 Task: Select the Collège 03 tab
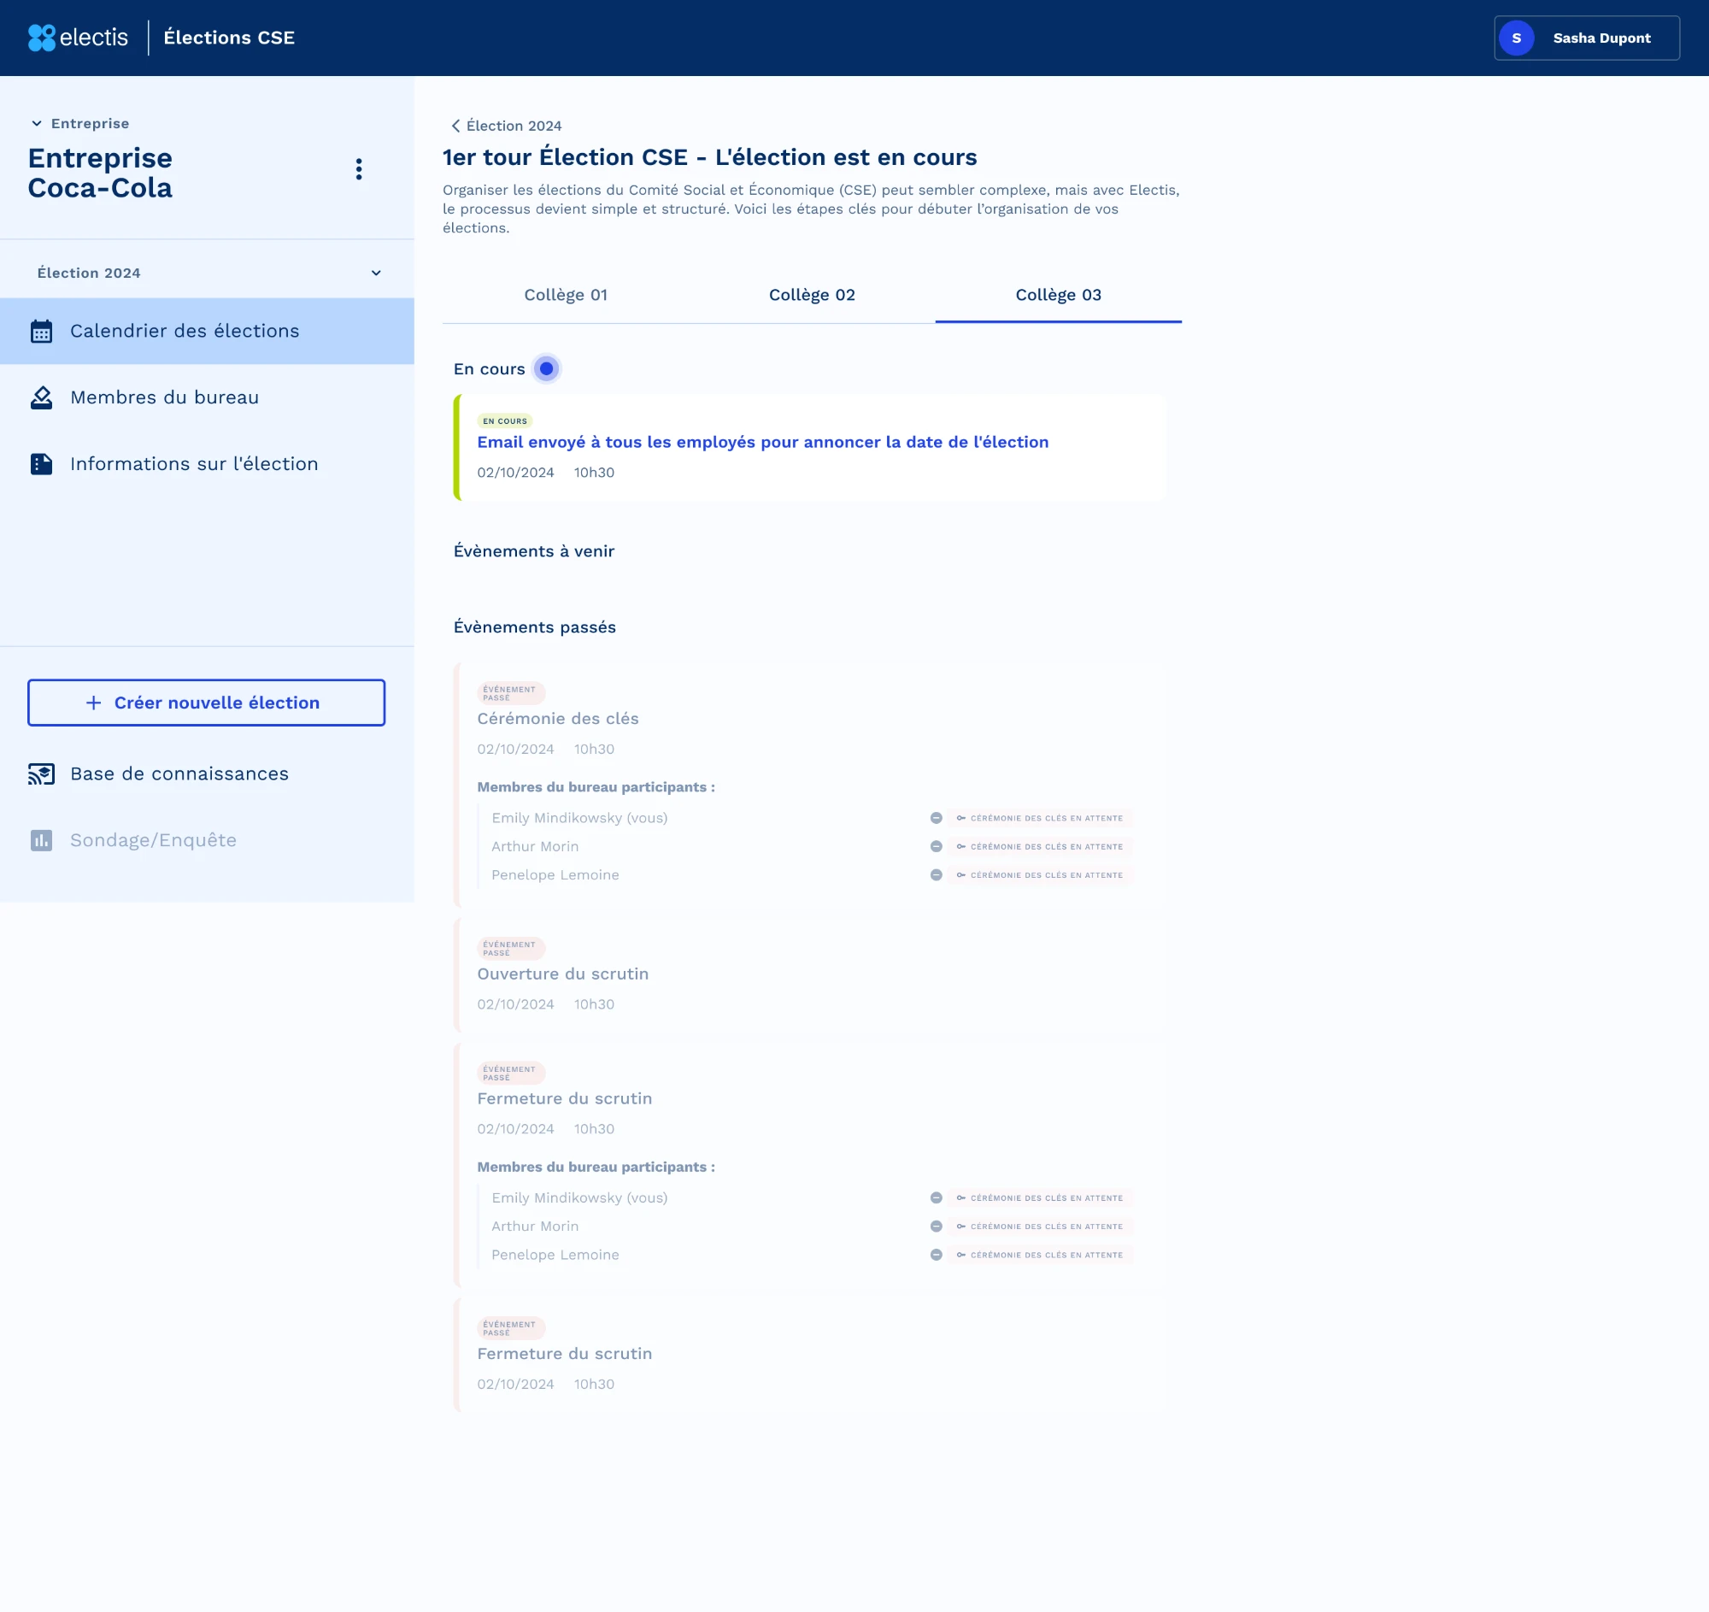pos(1058,295)
